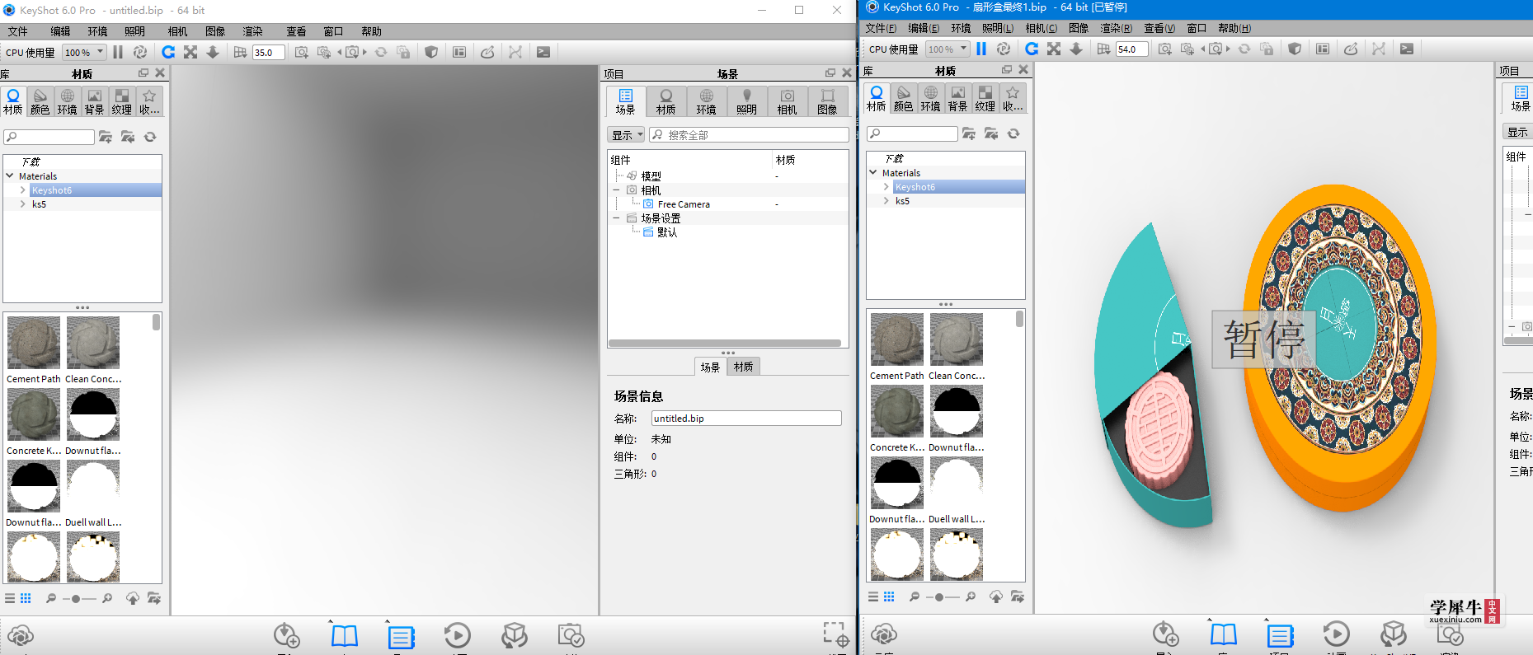Collapse 场景设置 node in the scene tree

616,218
